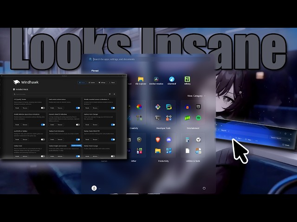Viewport: 297px width, 222px height.
Task: Open View dropdown in the Explorer window
Action: point(249,140)
